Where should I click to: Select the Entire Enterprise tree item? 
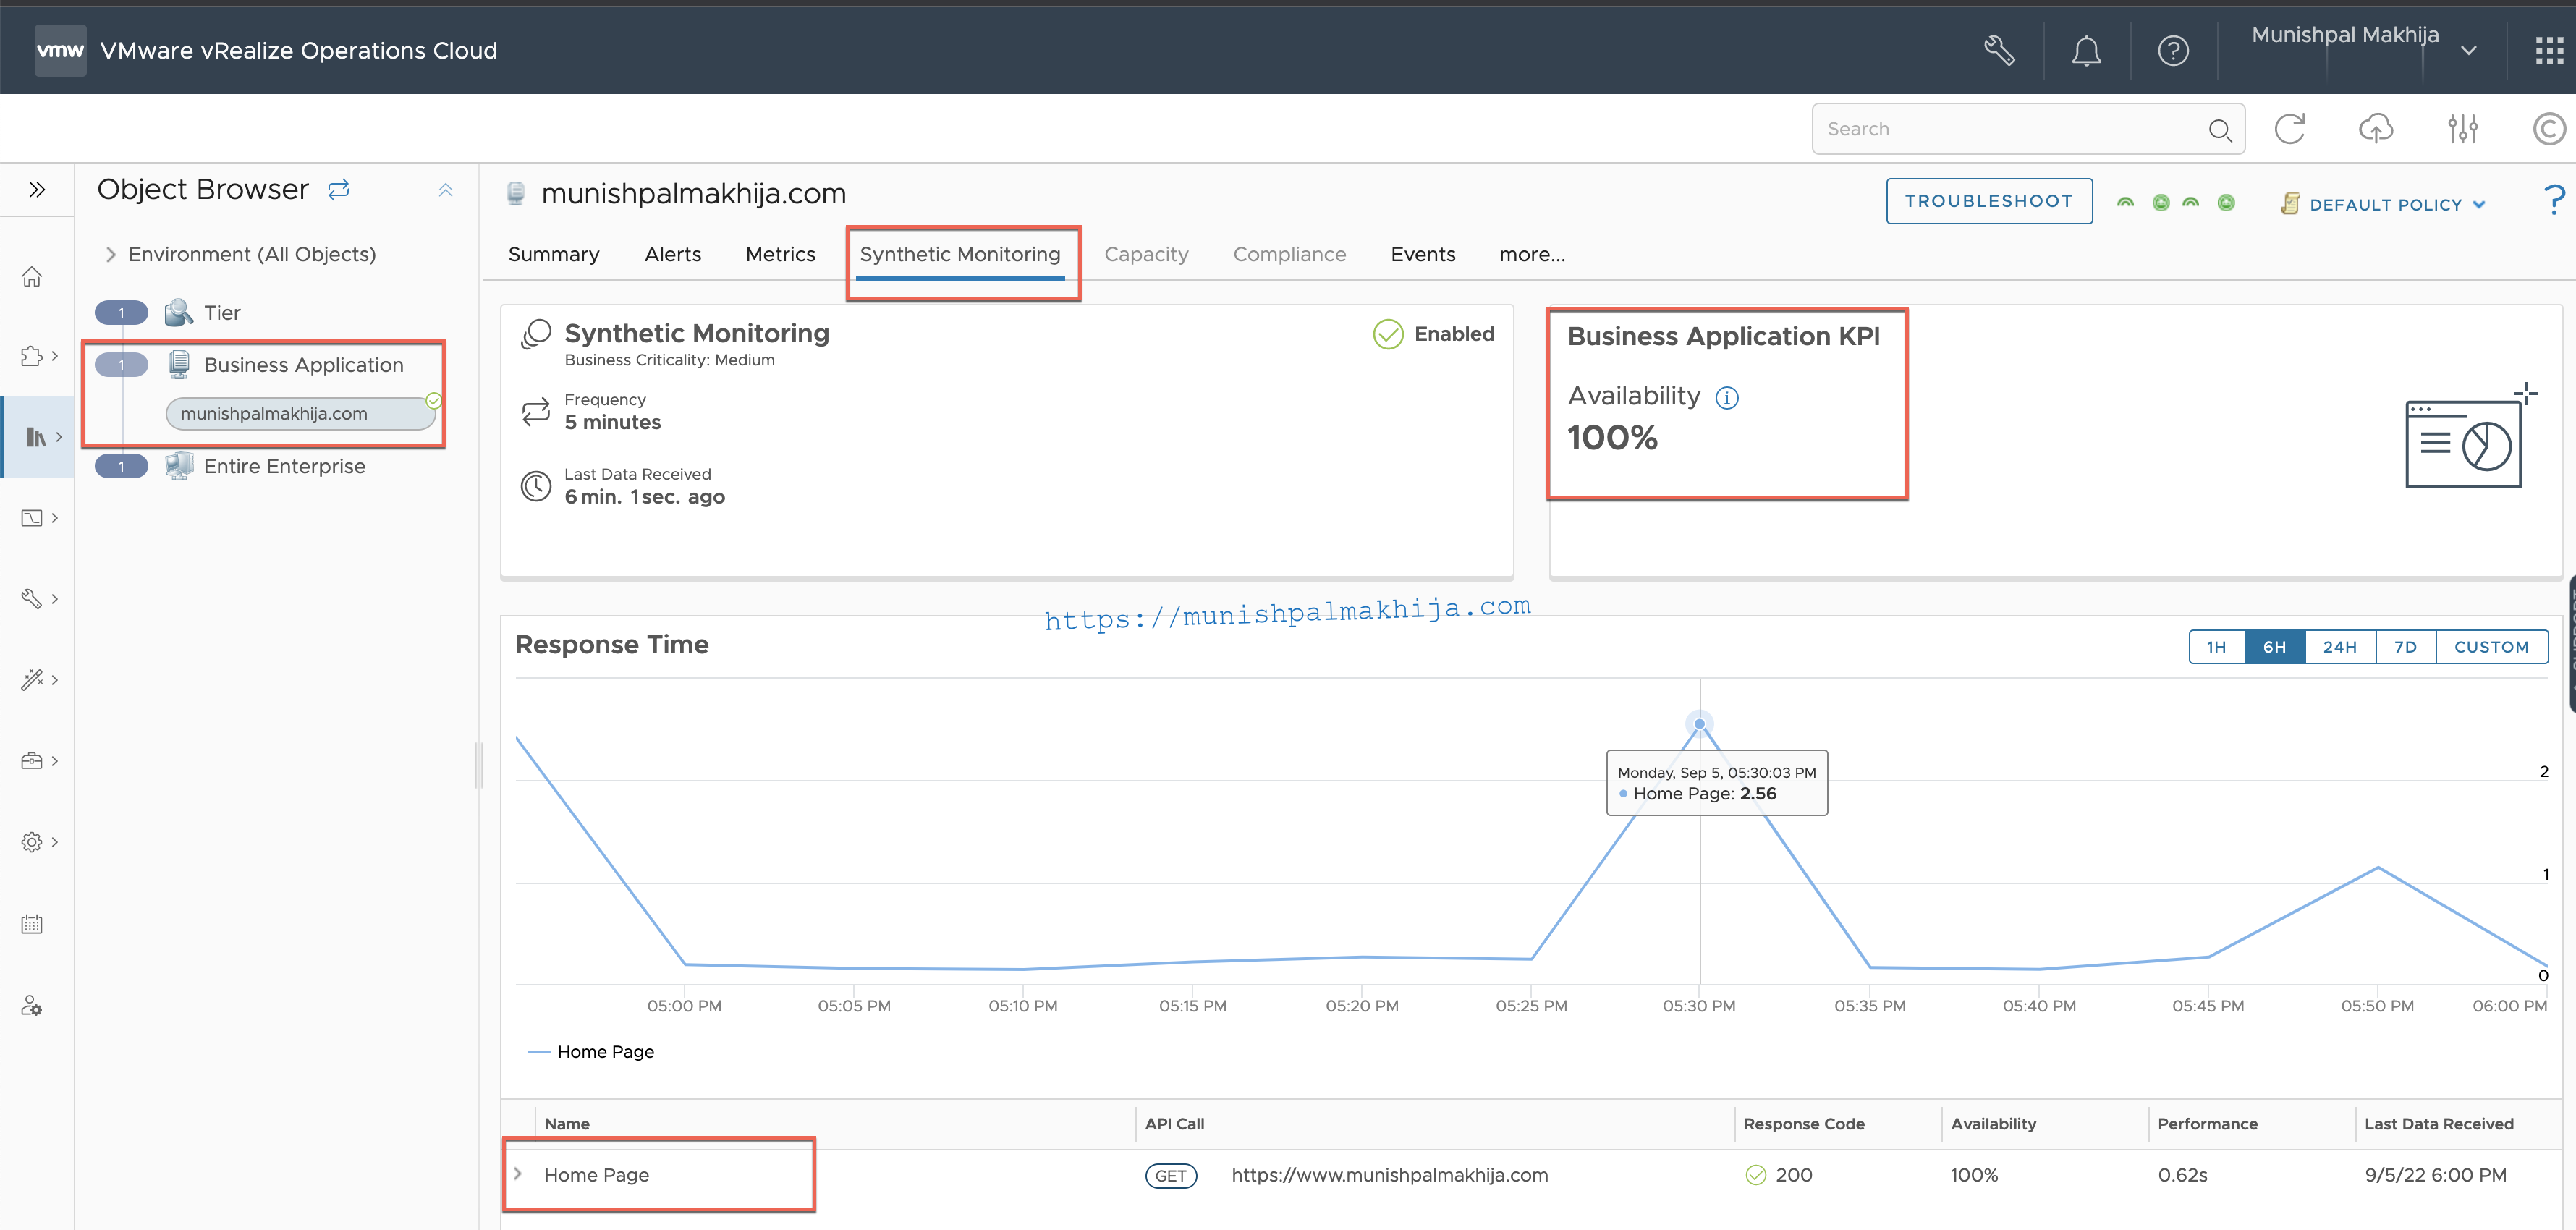pyautogui.click(x=284, y=467)
